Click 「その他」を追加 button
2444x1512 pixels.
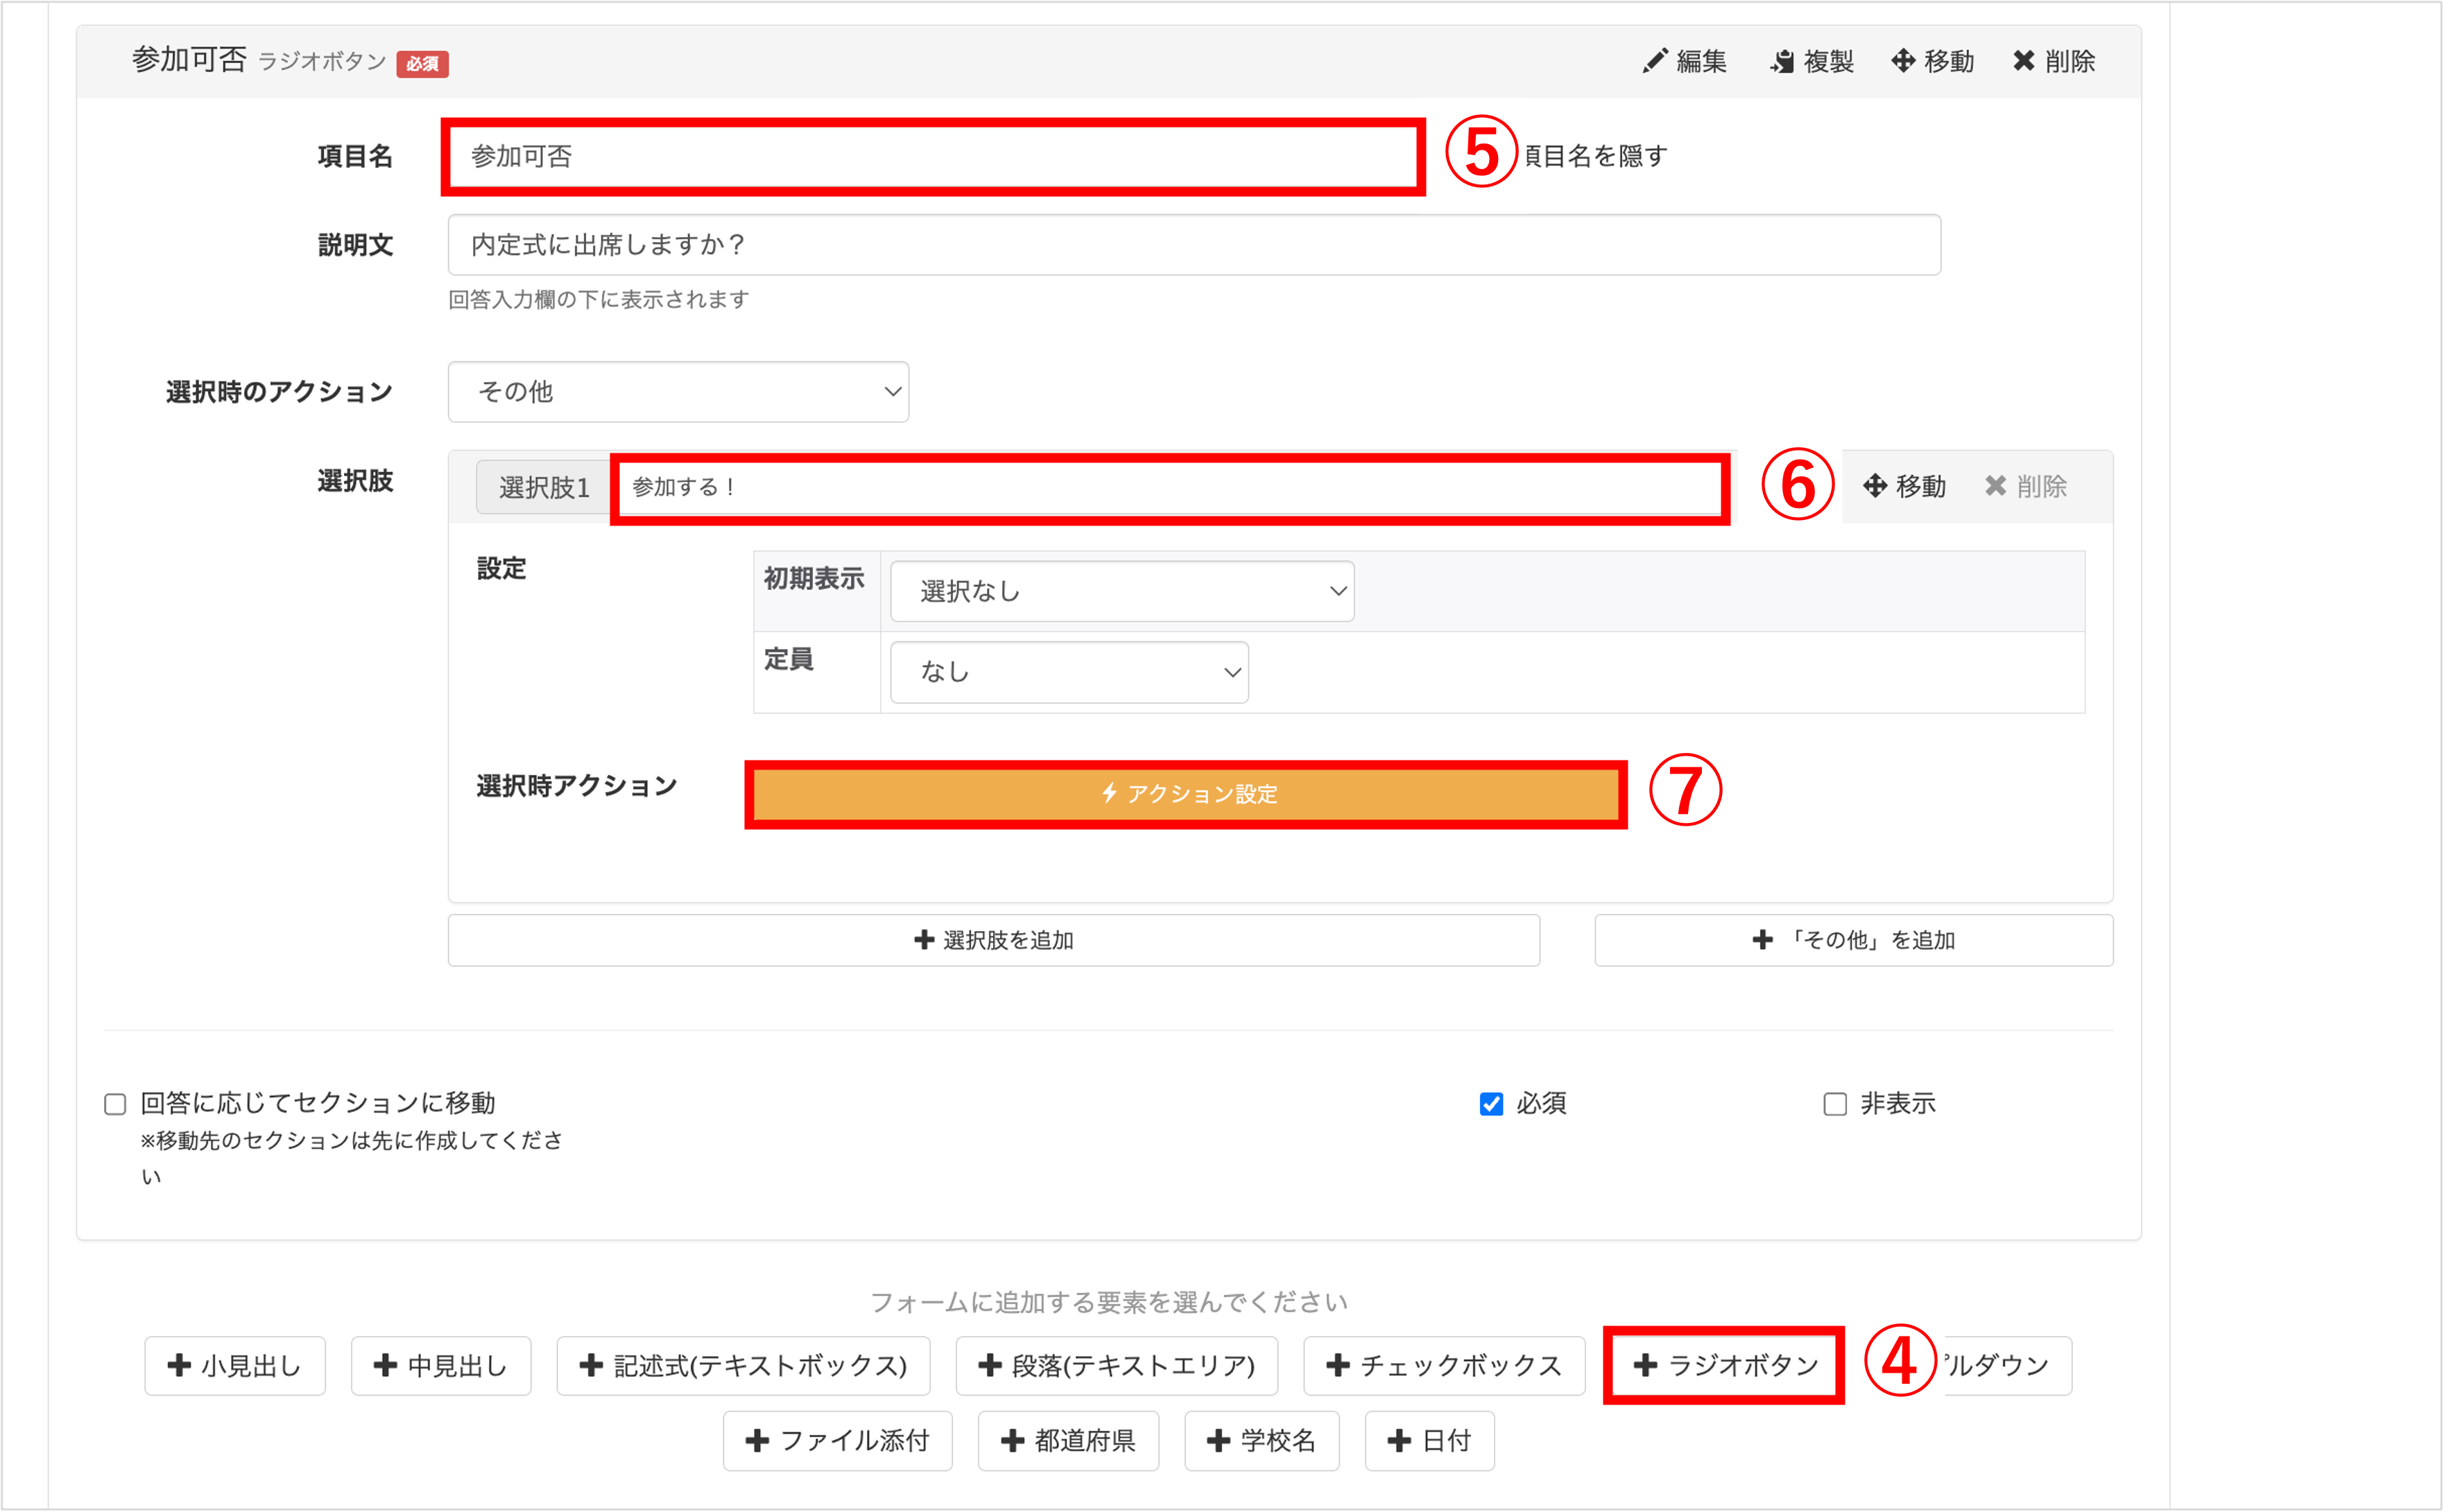(1852, 940)
